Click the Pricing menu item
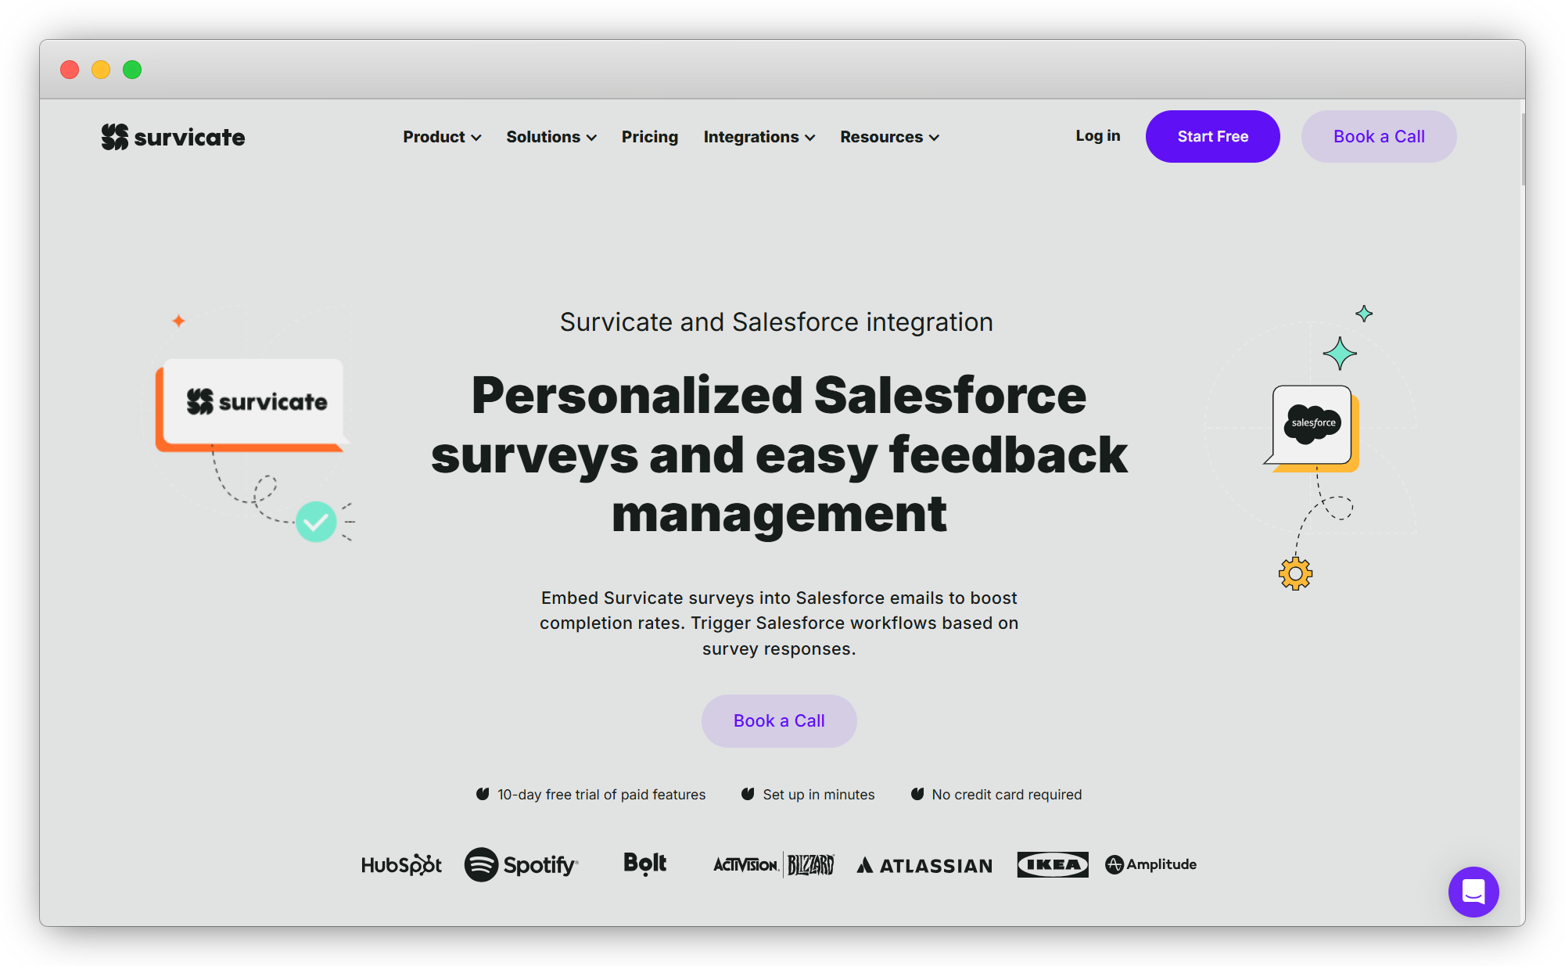 pyautogui.click(x=648, y=136)
